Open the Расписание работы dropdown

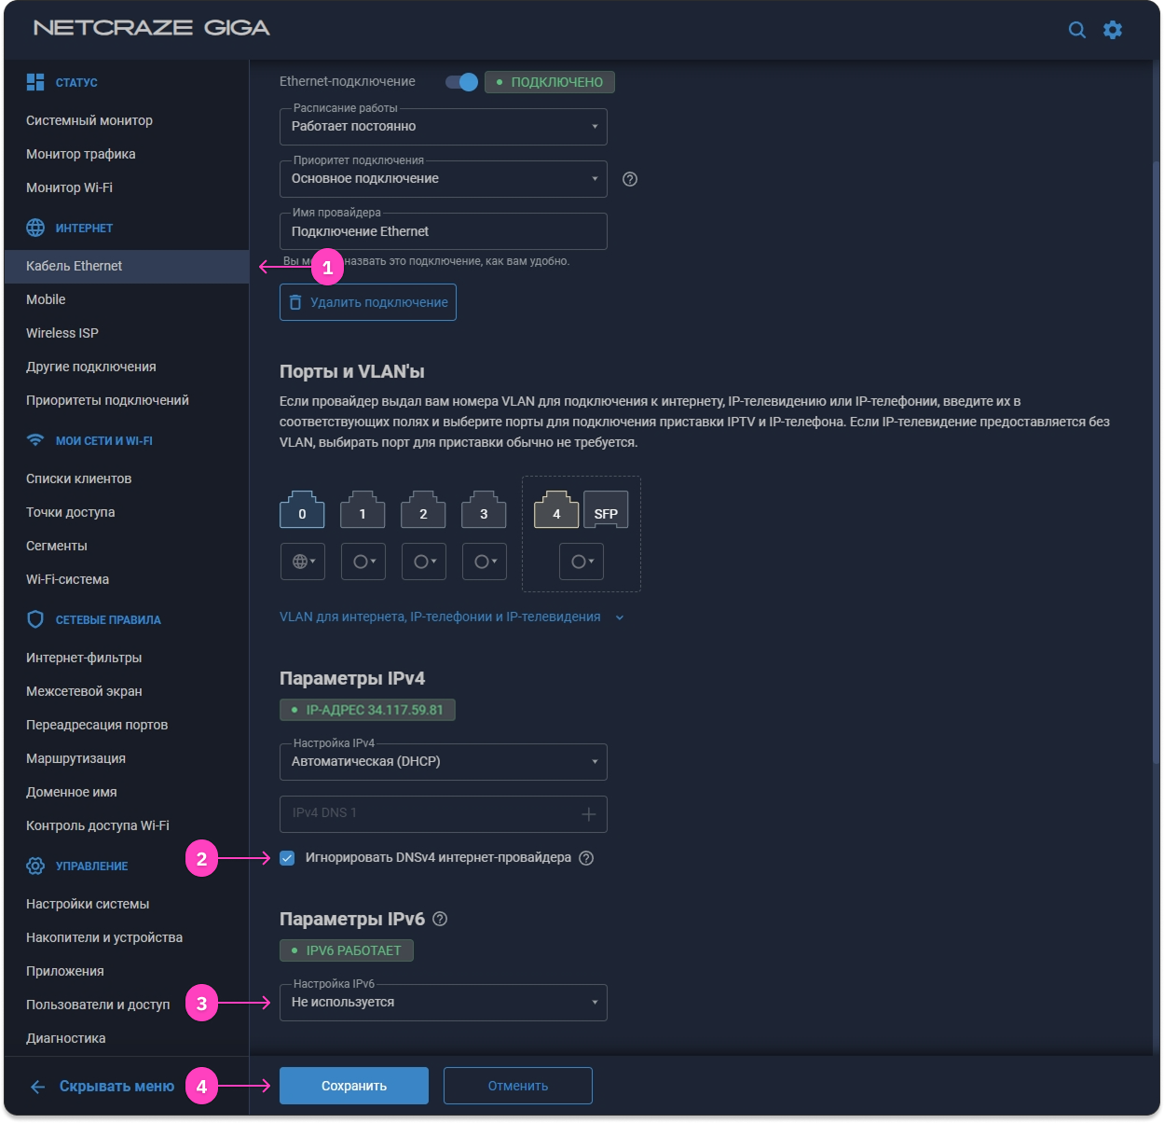coord(443,127)
